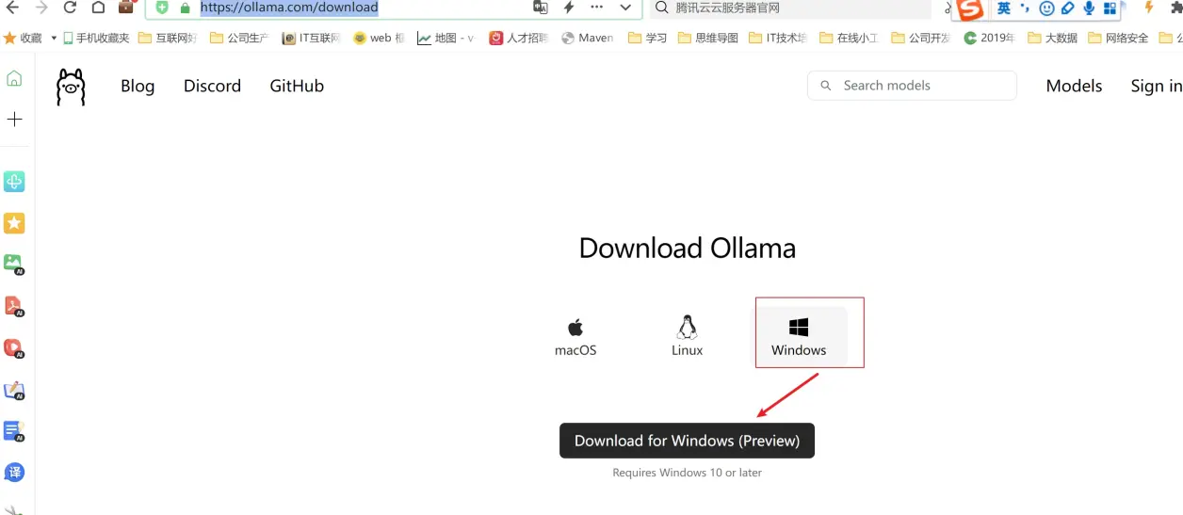Open the GitHub link
The height and width of the screenshot is (515, 1183).
(x=297, y=86)
